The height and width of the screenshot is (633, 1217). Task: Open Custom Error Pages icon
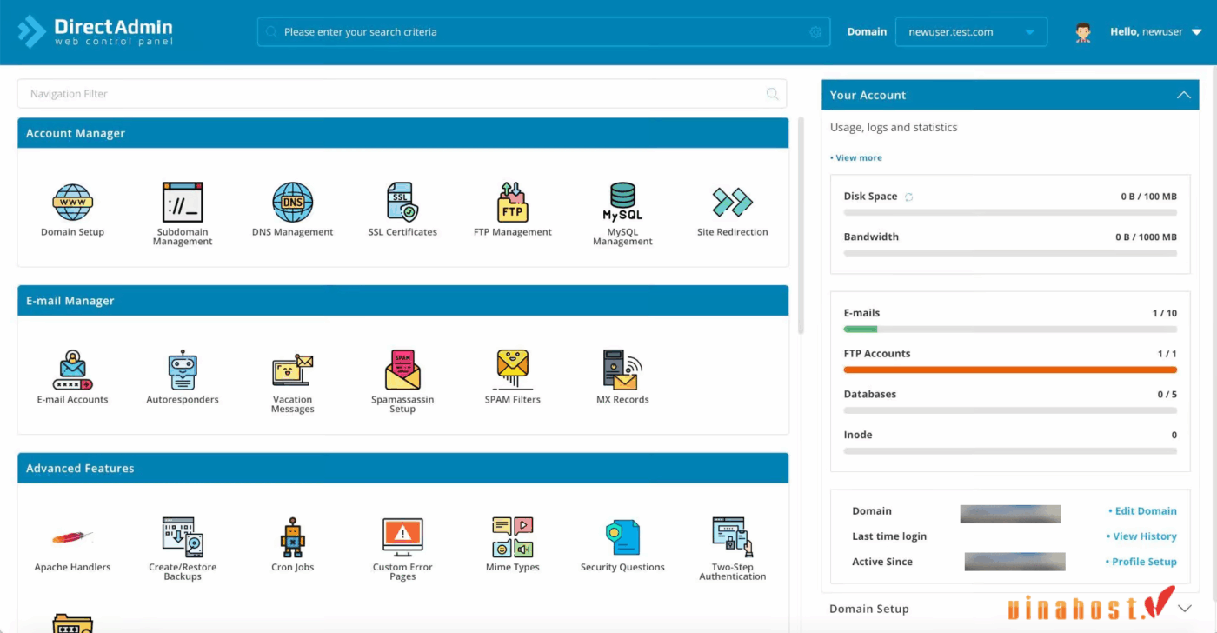(402, 537)
